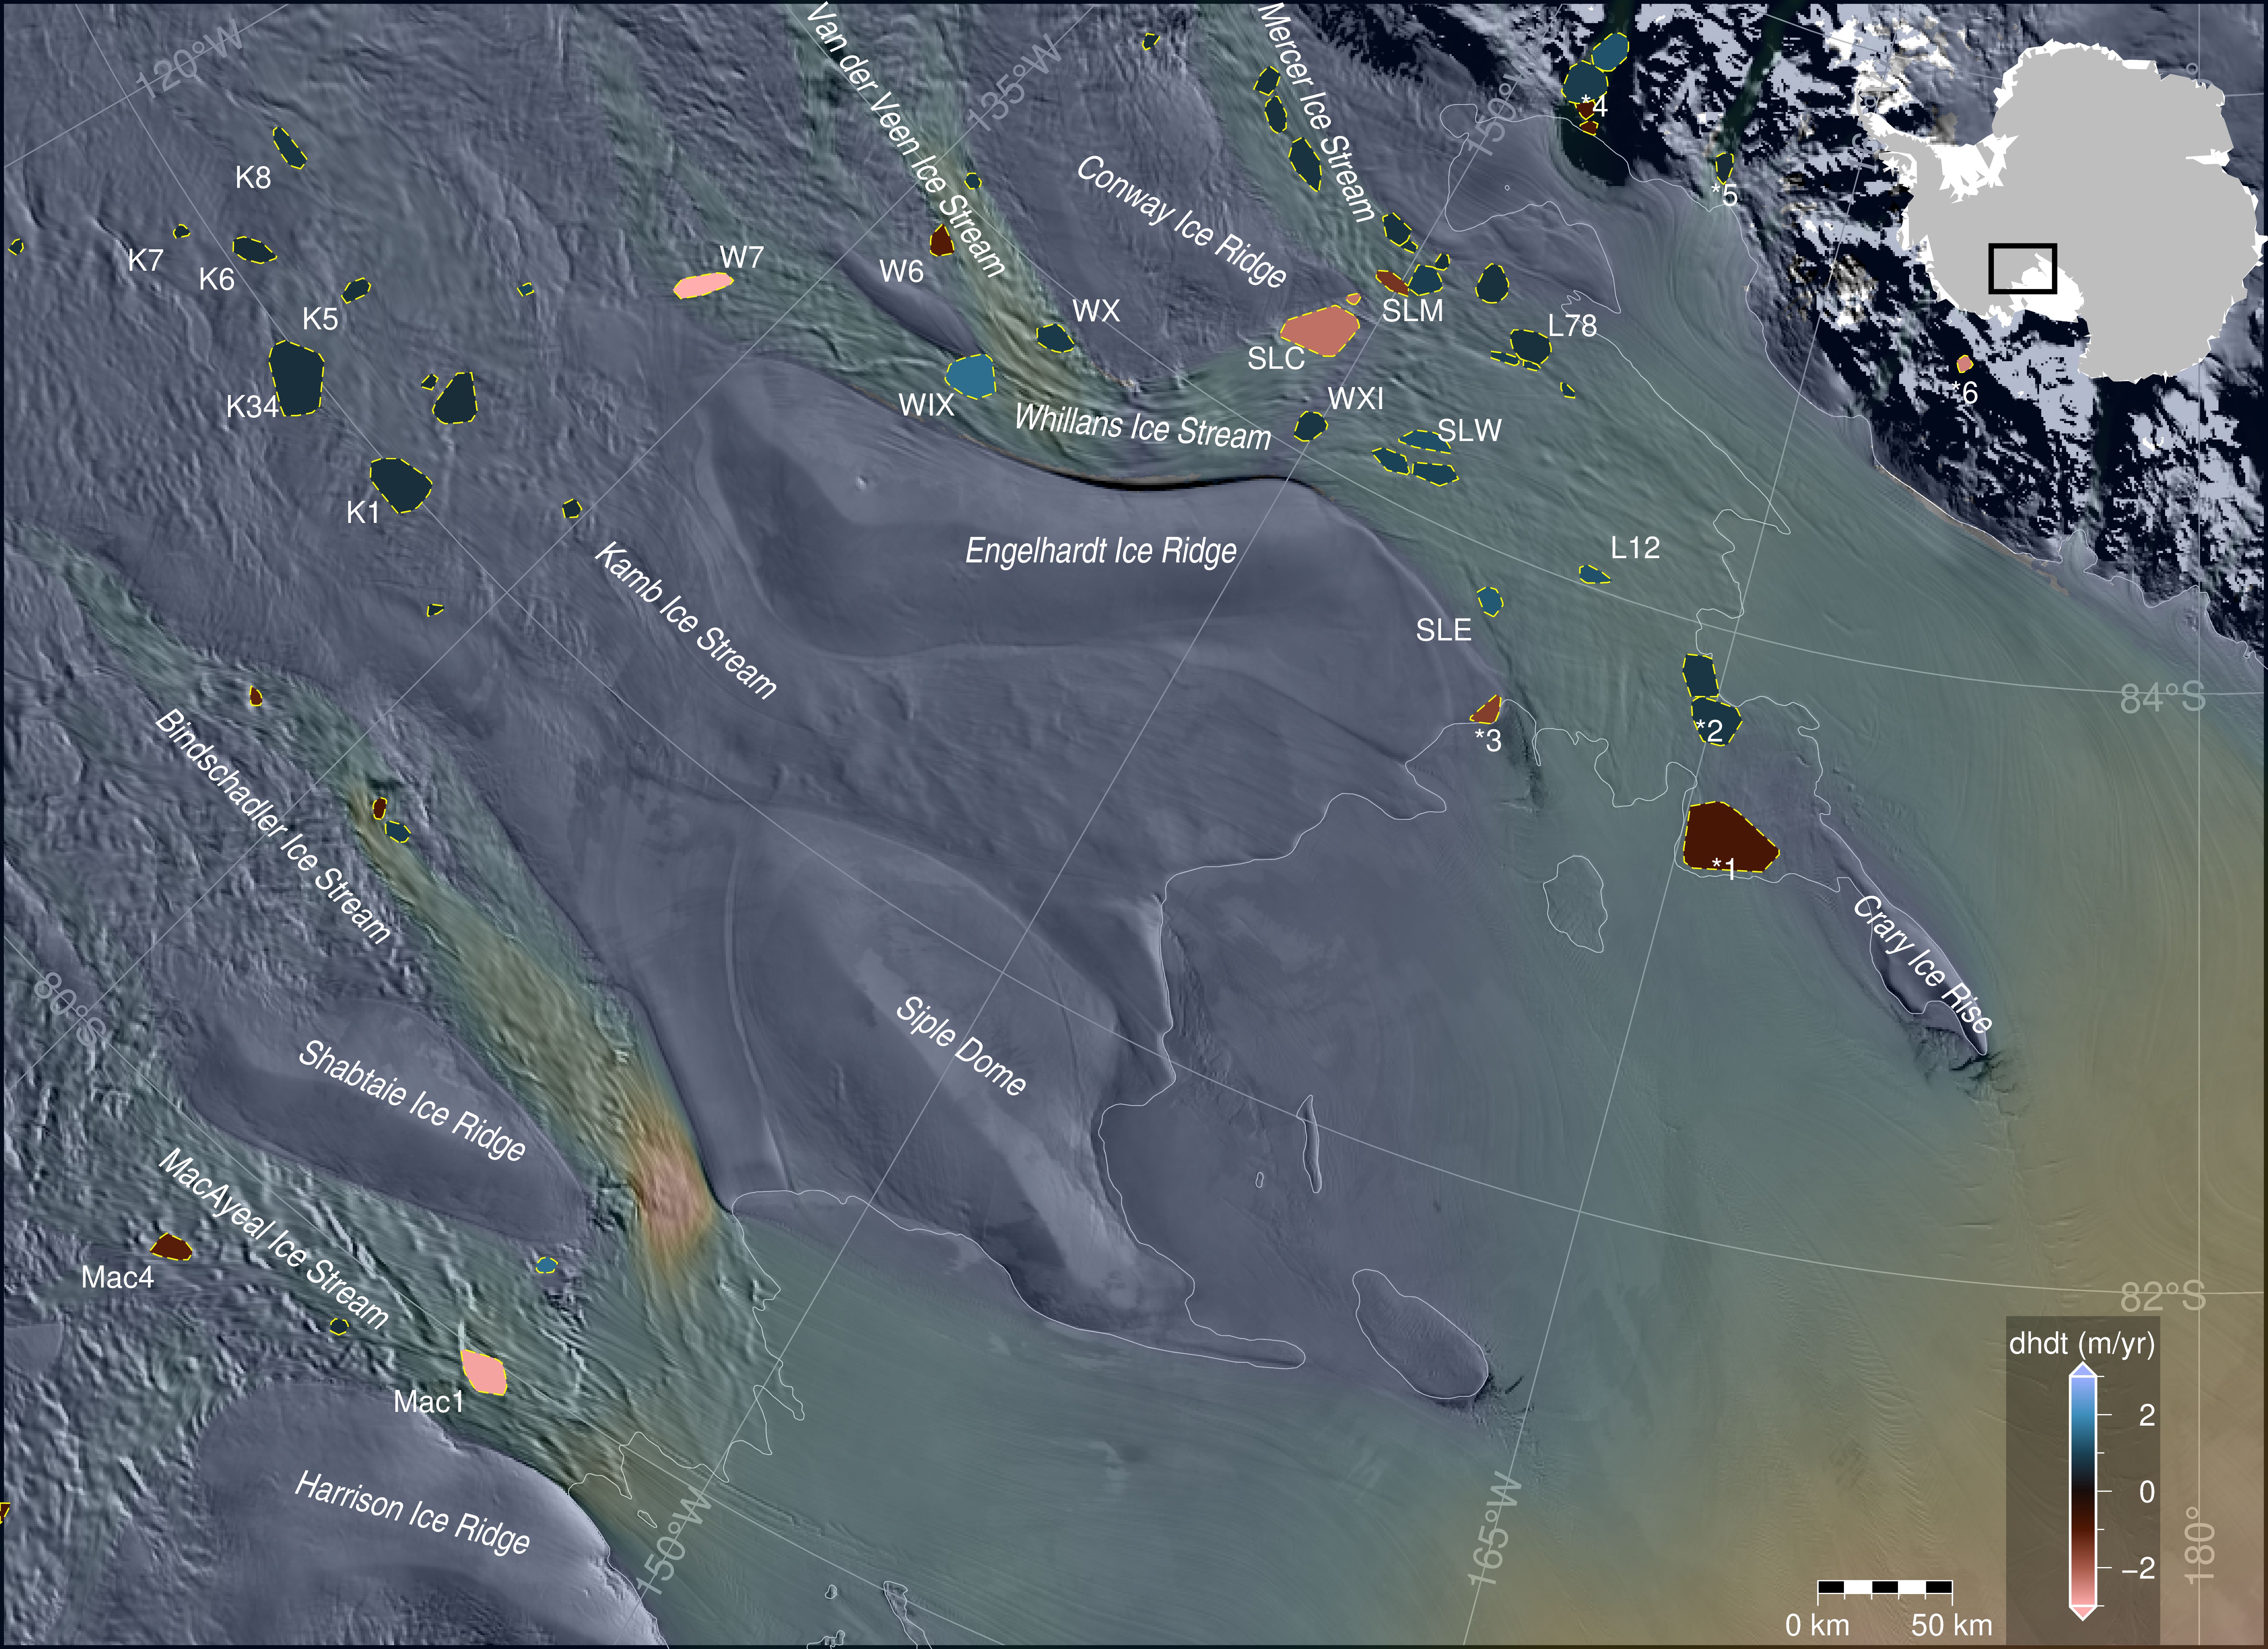Click the WX lake label
2268x1649 pixels.
pos(1096,311)
